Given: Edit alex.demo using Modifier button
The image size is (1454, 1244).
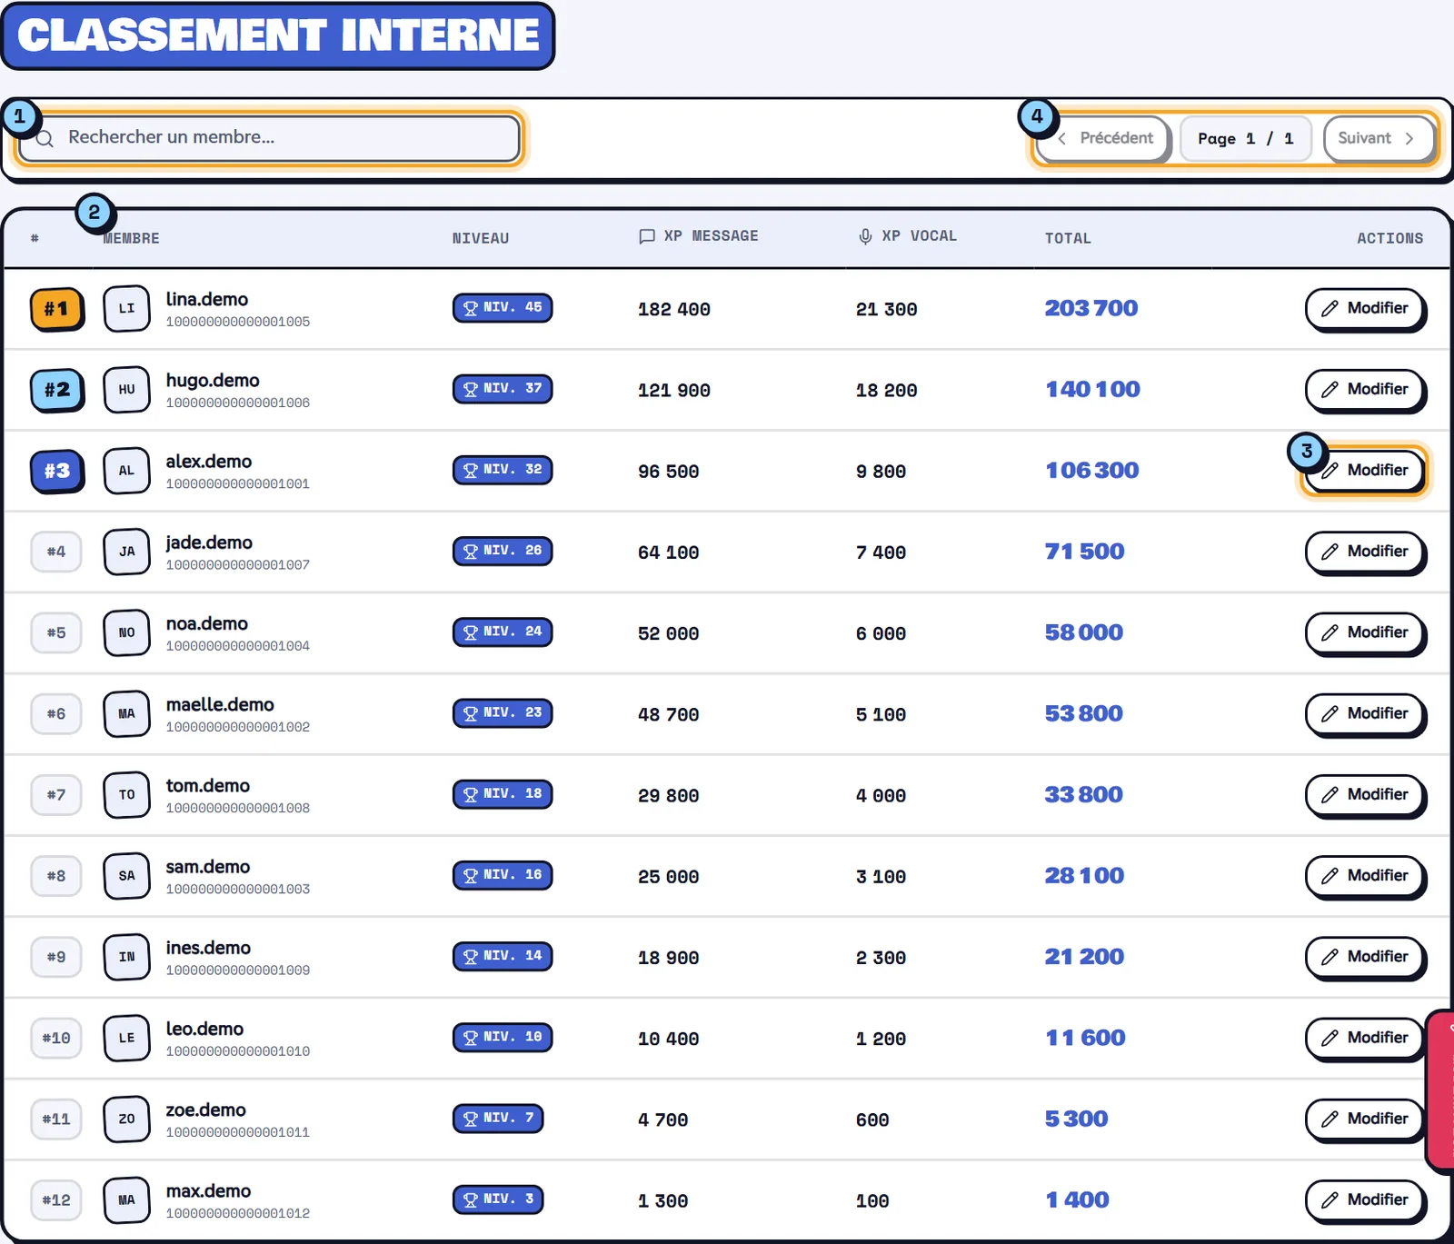Looking at the screenshot, I should tap(1364, 471).
